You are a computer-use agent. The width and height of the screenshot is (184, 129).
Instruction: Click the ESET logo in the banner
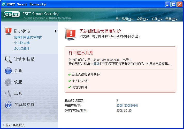click(x=12, y=14)
